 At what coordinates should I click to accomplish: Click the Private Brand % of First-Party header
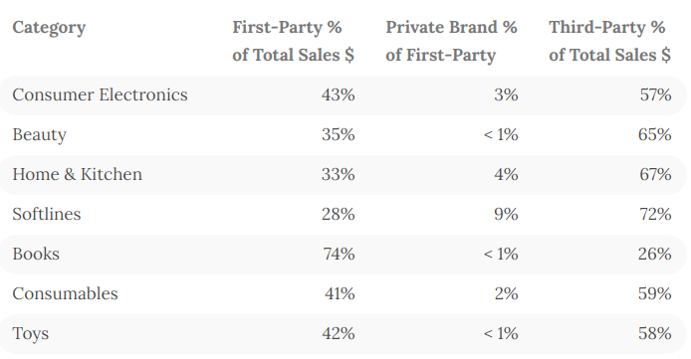tap(451, 41)
